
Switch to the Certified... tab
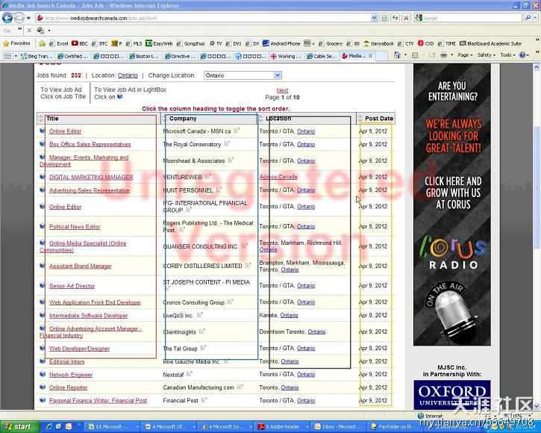tap(73, 56)
